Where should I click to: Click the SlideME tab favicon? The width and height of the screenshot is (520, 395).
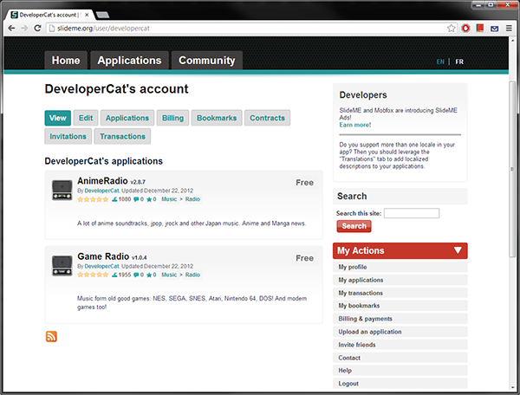[14, 15]
